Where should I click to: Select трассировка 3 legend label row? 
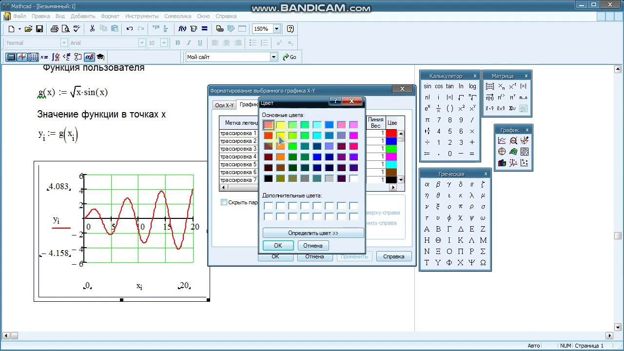tap(238, 149)
